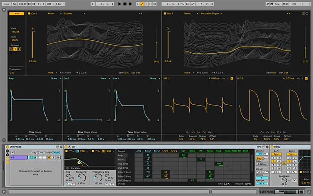Image resolution: width=313 pixels, height=196 pixels.
Task: Toggle Right channel Sync in Delay
Action: tap(292, 154)
